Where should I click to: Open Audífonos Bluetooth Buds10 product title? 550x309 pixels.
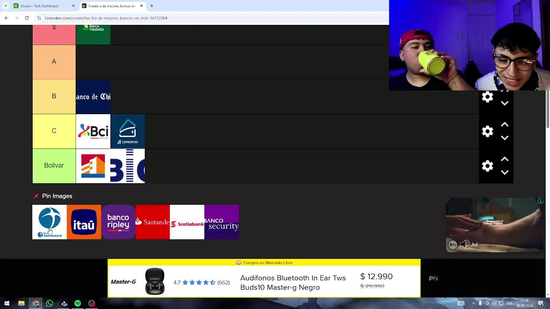(293, 282)
